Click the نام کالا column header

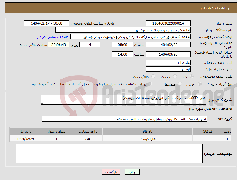pos(147,132)
